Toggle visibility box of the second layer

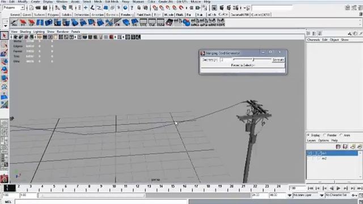[309, 159]
